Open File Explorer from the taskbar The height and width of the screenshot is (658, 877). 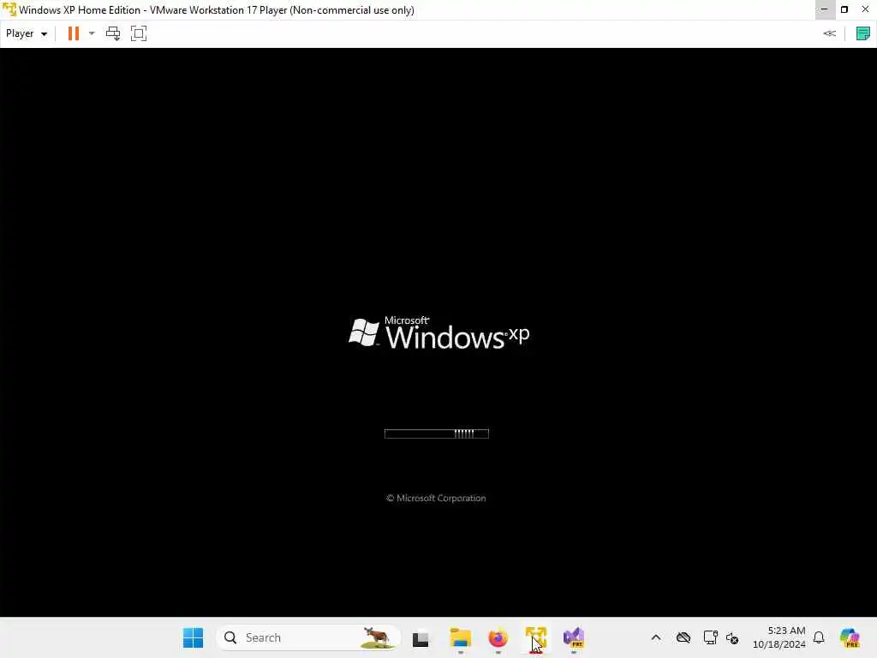pyautogui.click(x=460, y=637)
